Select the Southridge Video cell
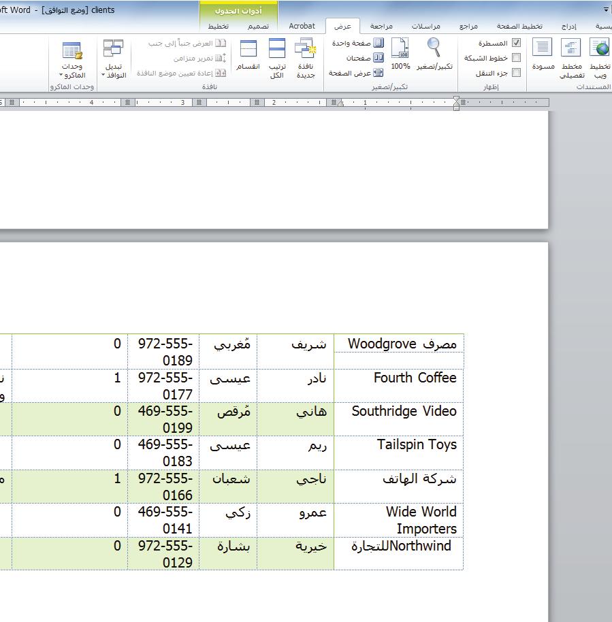 (399, 419)
